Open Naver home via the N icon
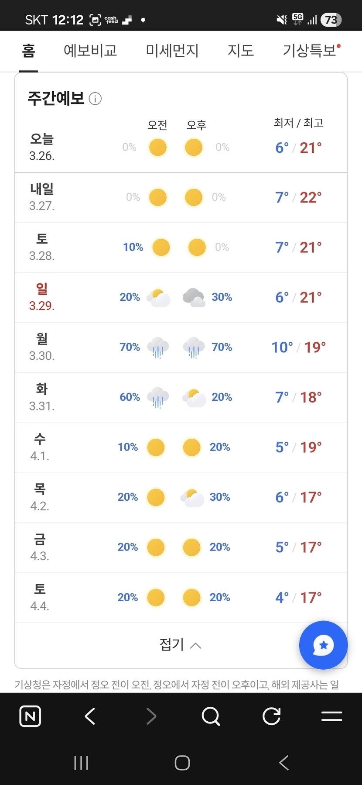This screenshot has width=362, height=785. coord(30,716)
